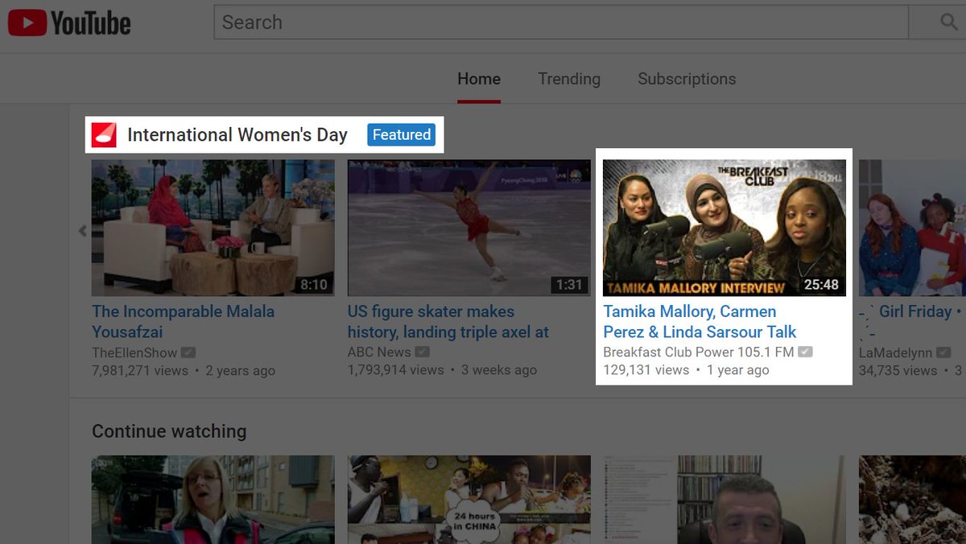Screen dimensions: 966x544
Task: Open the figure skater video thumbnail
Action: [x=469, y=228]
